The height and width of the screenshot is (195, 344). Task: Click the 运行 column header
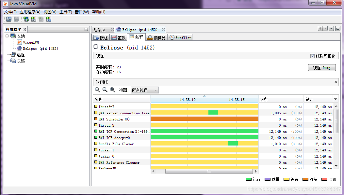pyautogui.click(x=281, y=99)
